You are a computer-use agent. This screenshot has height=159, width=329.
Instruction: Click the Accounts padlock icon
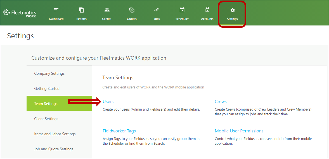[x=207, y=10]
